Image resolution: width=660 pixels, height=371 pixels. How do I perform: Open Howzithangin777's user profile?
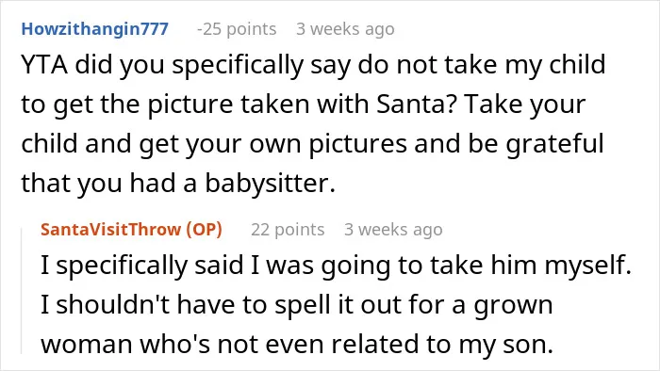94,29
